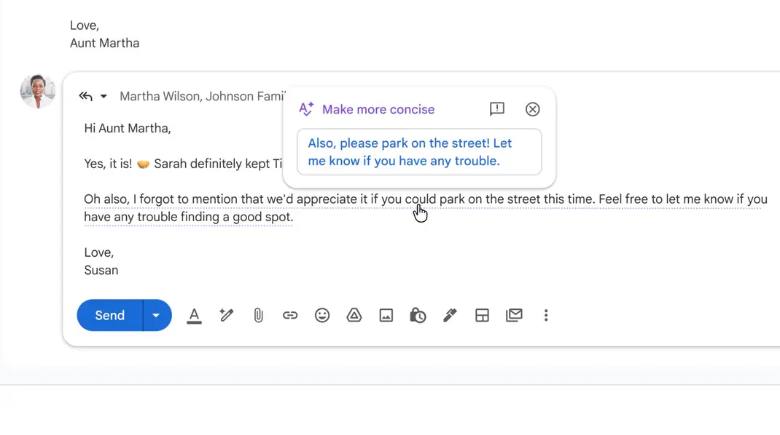Dismiss the Gemini suggestion popup

pyautogui.click(x=532, y=109)
